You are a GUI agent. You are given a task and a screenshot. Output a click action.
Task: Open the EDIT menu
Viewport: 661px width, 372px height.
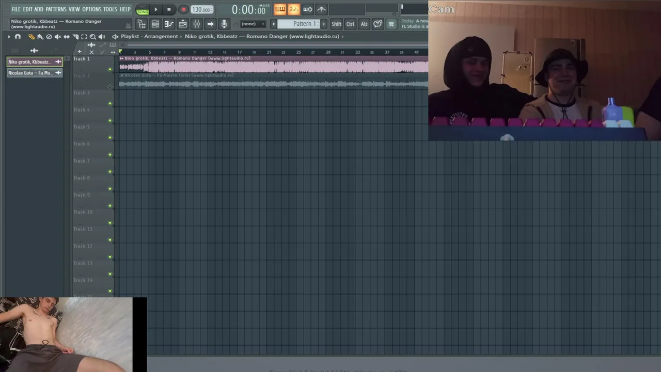27,9
